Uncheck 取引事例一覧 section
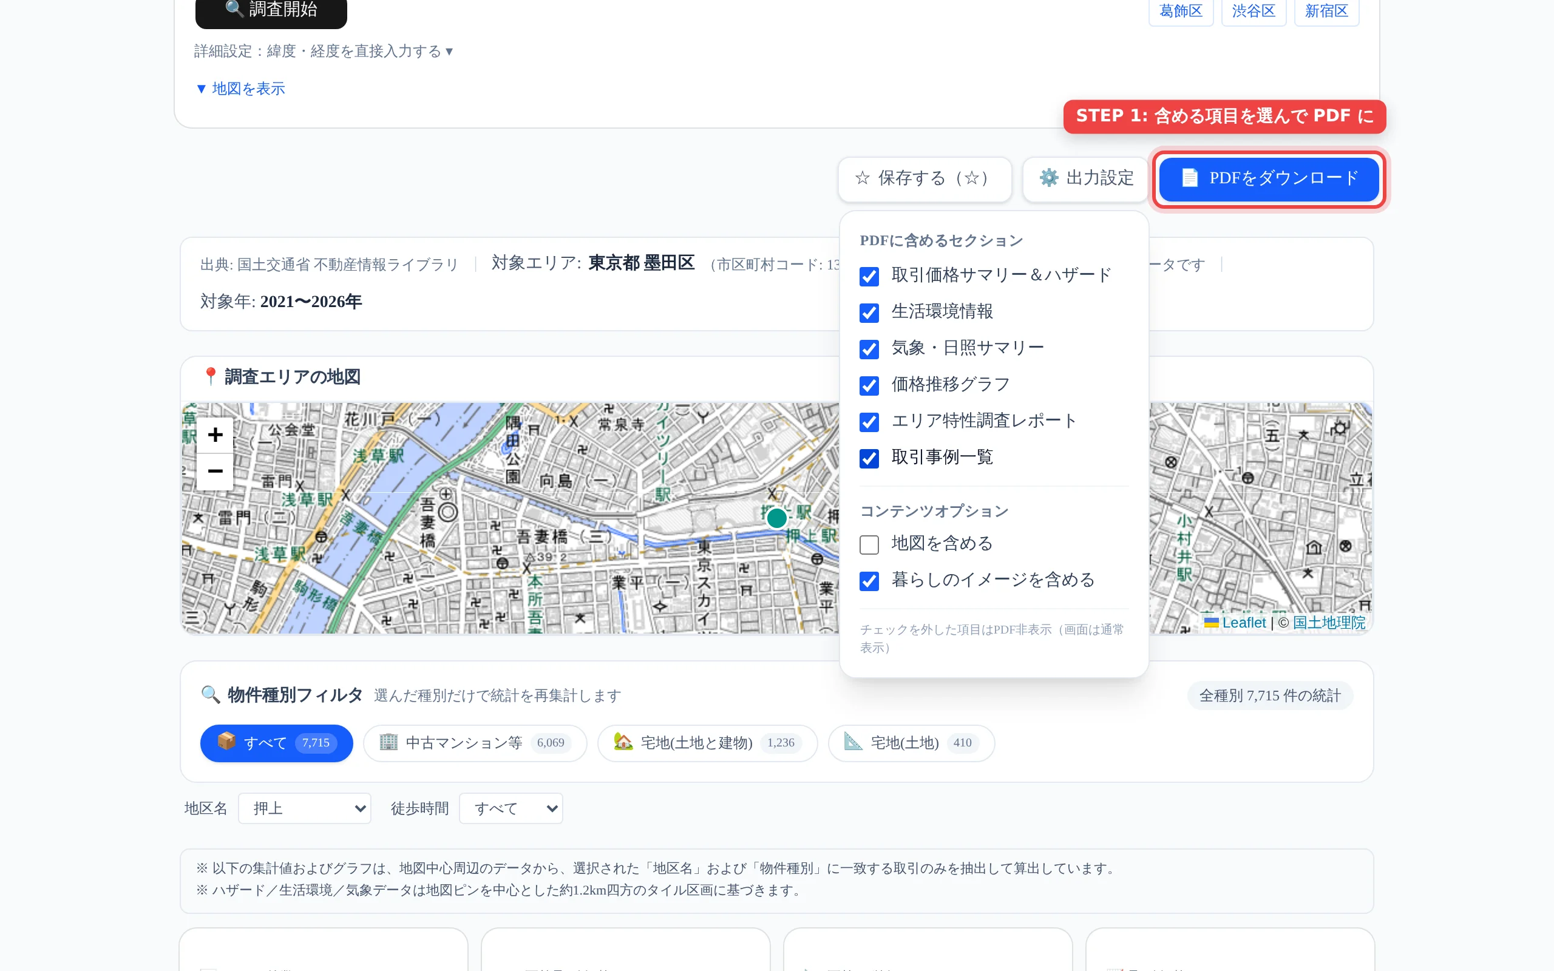Image resolution: width=1554 pixels, height=971 pixels. pyautogui.click(x=869, y=459)
